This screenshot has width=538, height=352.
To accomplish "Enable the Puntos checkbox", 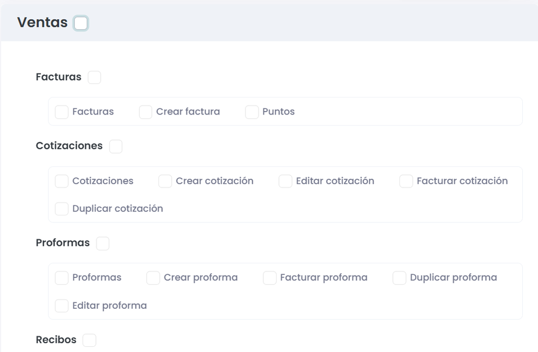I will coord(252,112).
